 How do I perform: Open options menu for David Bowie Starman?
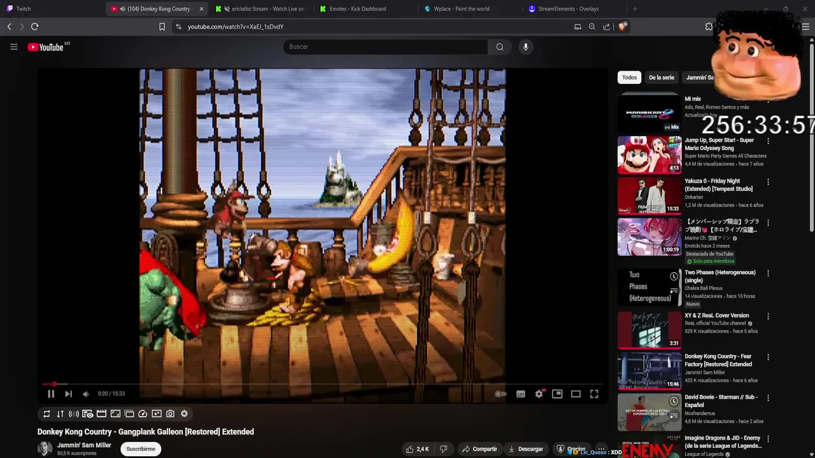pyautogui.click(x=768, y=398)
